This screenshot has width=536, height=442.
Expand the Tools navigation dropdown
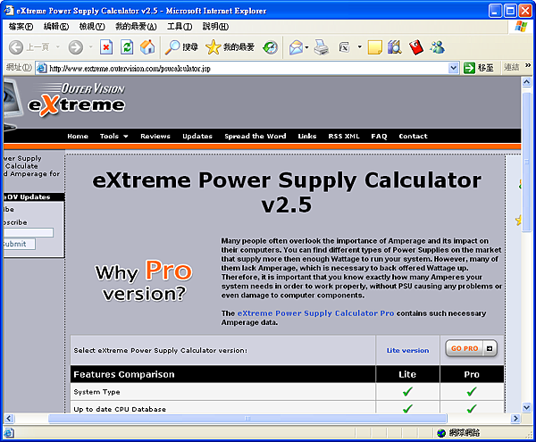126,137
